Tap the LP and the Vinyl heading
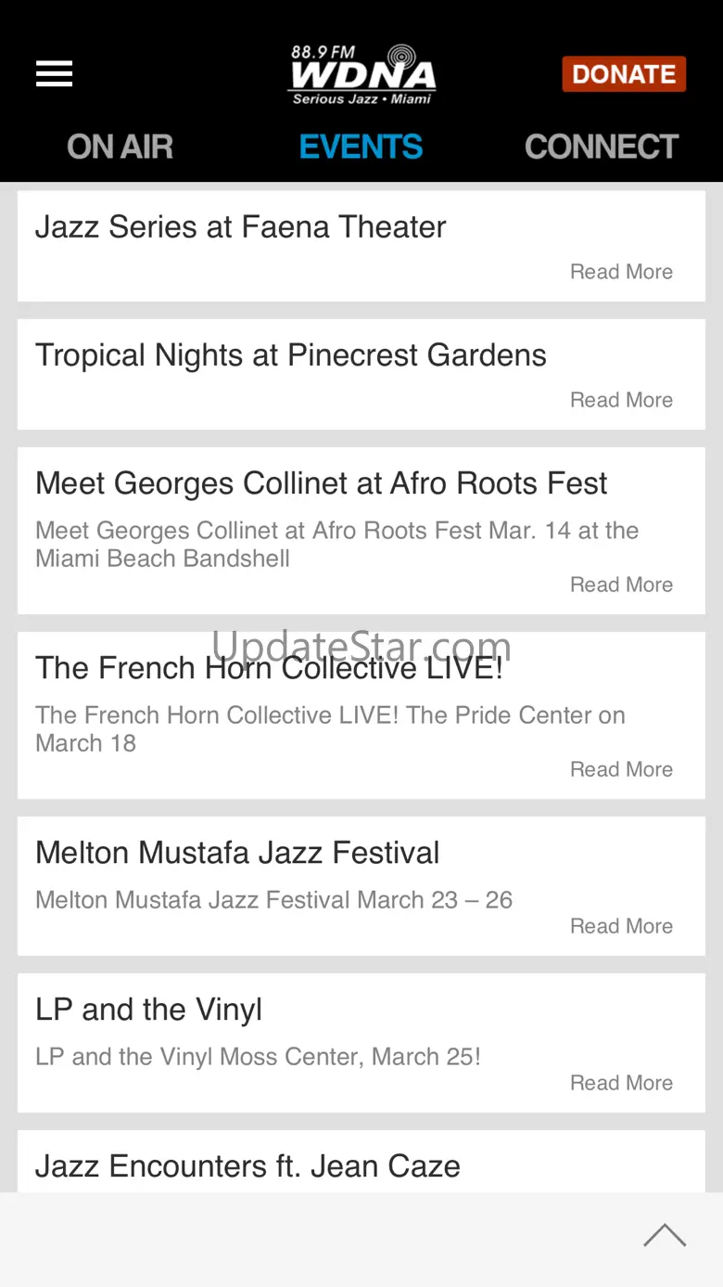Screen dimensions: 723x1287 148,1010
